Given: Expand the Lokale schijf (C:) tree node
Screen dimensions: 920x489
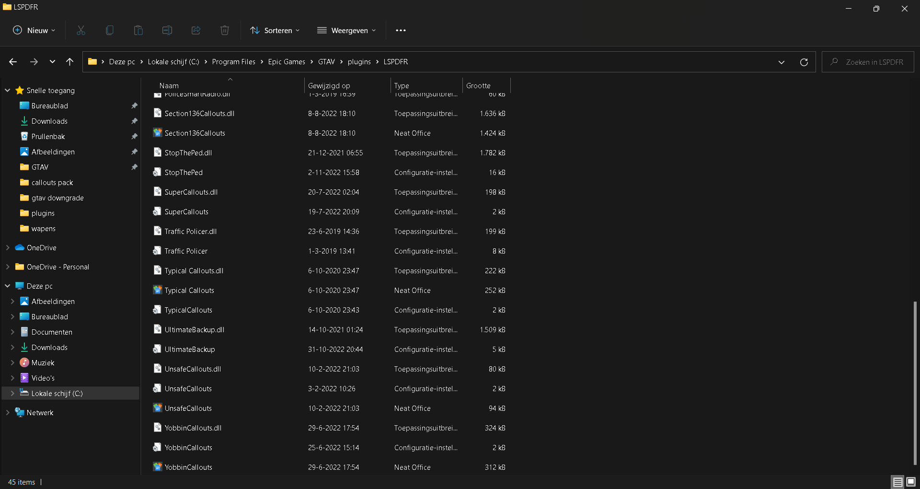Looking at the screenshot, I should [x=12, y=394].
